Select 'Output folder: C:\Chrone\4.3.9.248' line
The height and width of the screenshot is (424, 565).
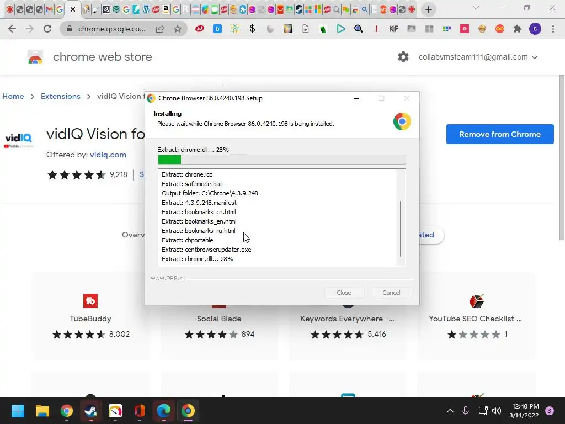coord(210,193)
